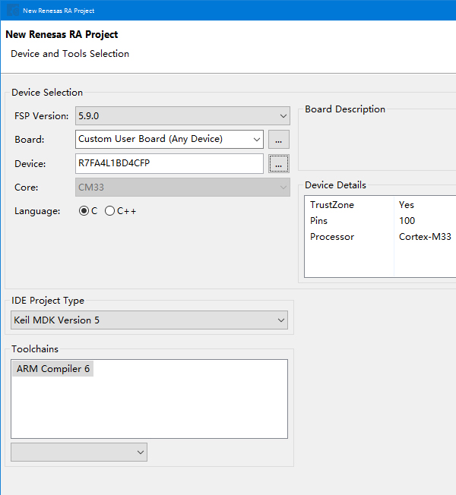Open the empty dropdown below Toolchains list
This screenshot has height=495, width=456.
click(x=79, y=452)
